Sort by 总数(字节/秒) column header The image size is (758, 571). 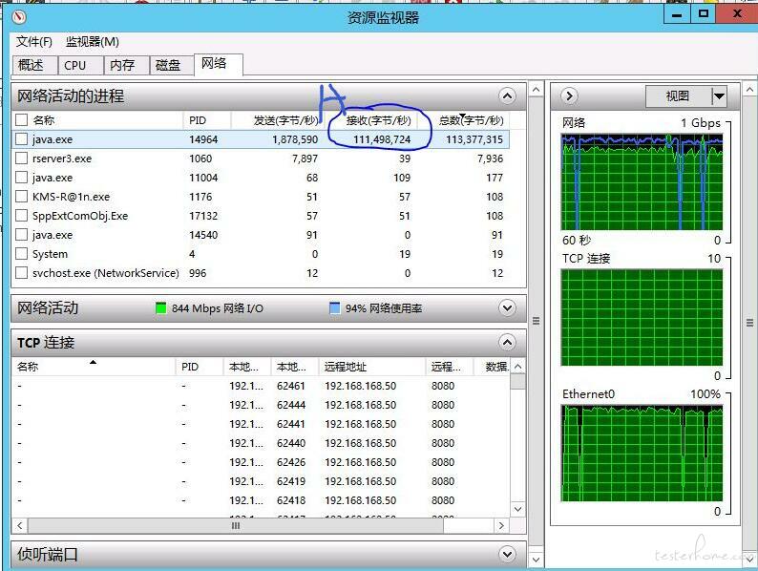[463, 120]
